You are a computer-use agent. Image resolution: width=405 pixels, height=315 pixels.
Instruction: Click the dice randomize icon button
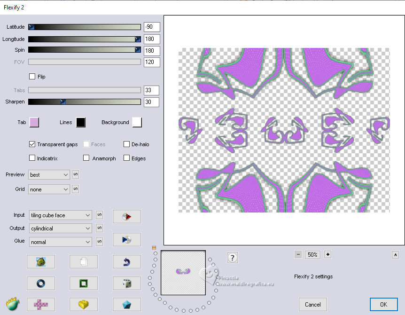(126, 283)
